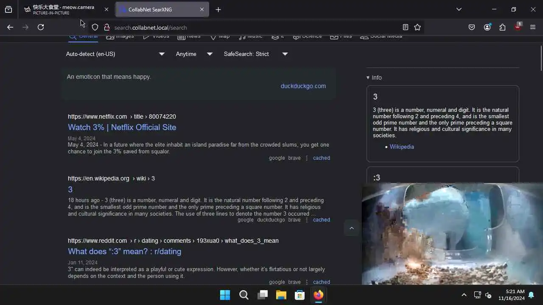
Task: Close the CollabNet SearXNG tab
Action: pyautogui.click(x=202, y=9)
